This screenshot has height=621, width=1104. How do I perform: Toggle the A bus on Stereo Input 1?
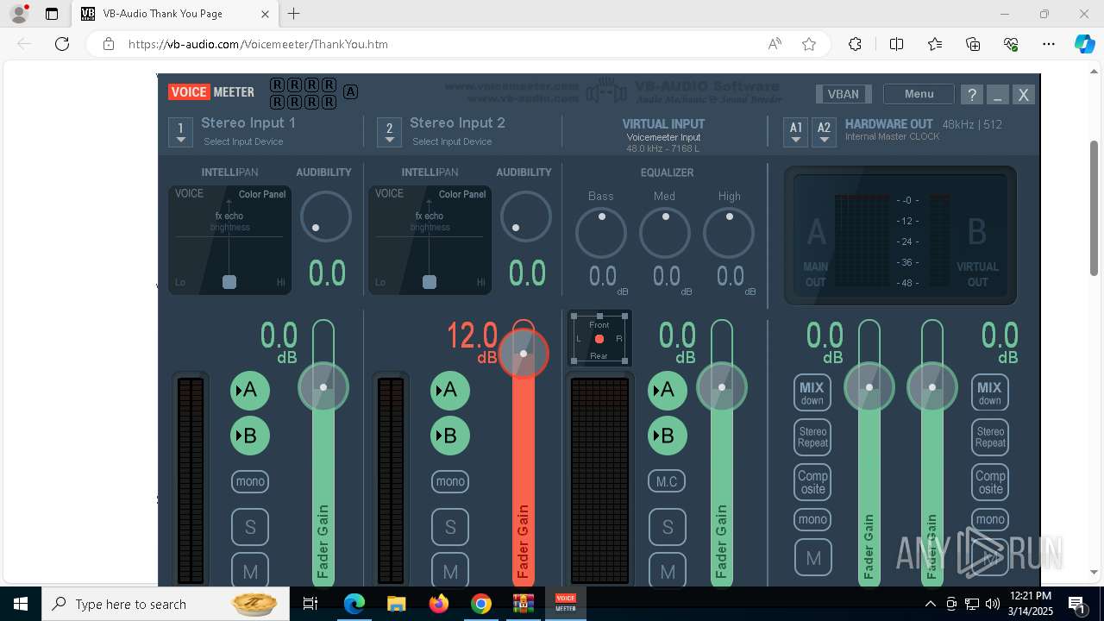[x=250, y=391]
